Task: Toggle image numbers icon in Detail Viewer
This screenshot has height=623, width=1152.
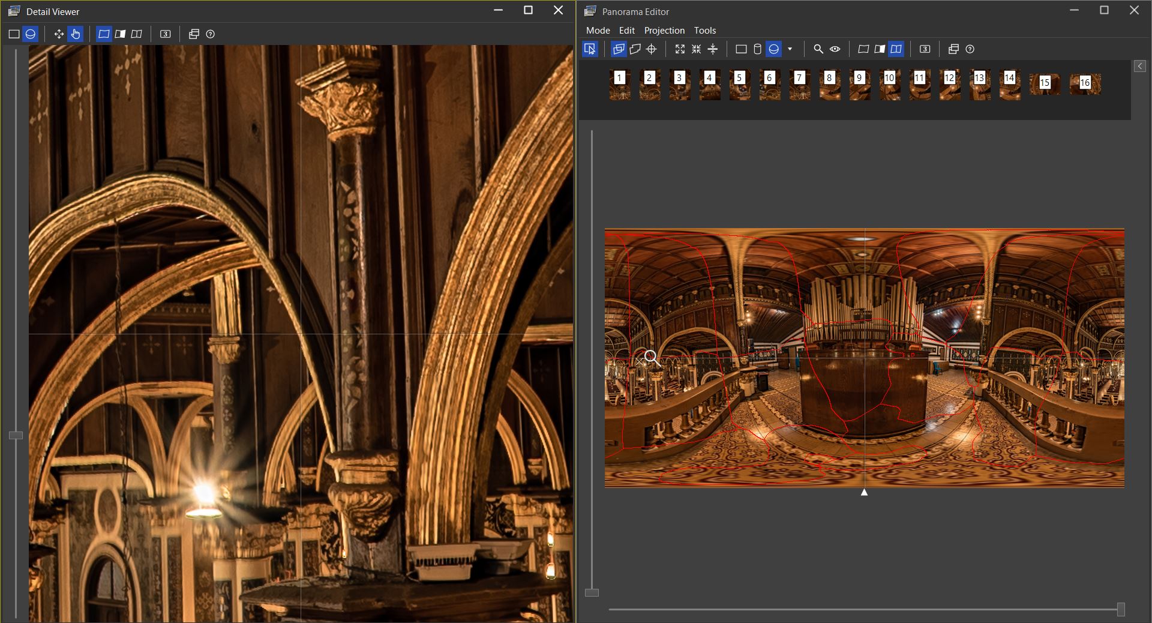Action: pyautogui.click(x=166, y=34)
